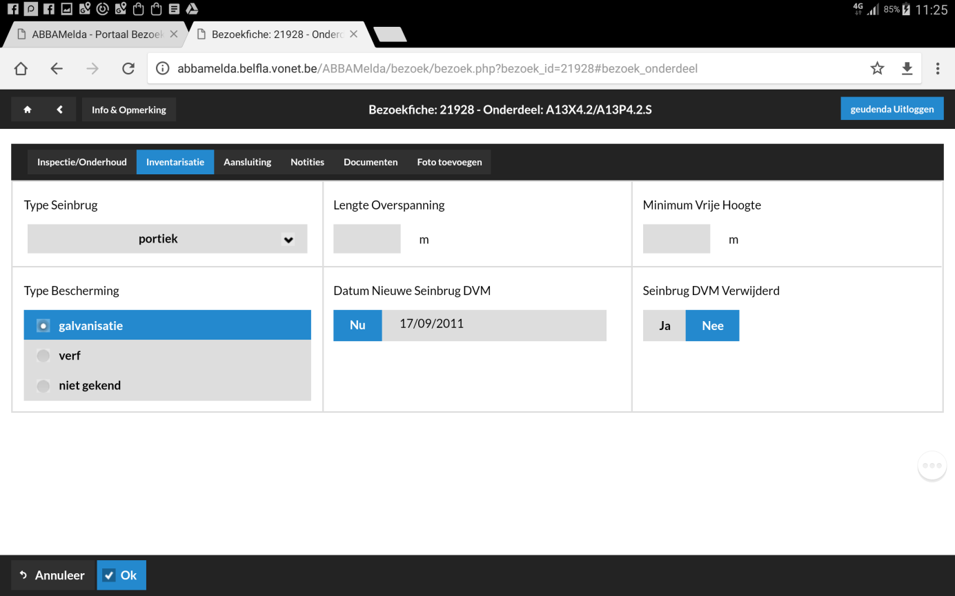Click the Bezoekfiche 21928 header title
Viewport: 955px width, 596px height.
(x=510, y=109)
